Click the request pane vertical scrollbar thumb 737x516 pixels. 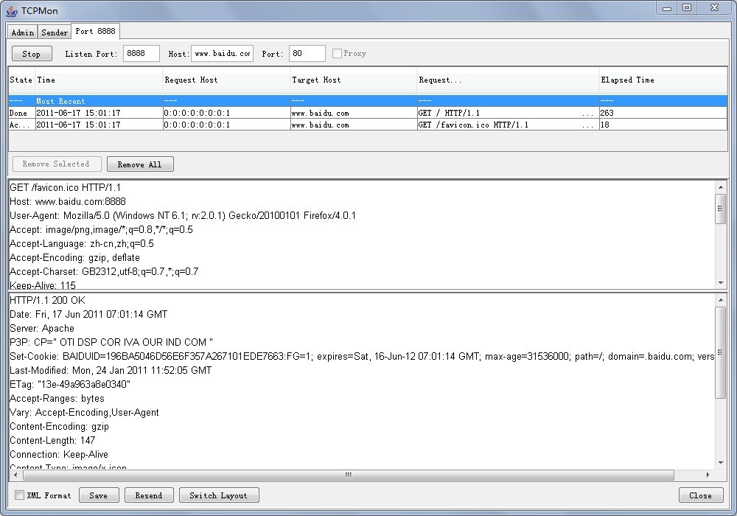pos(721,209)
